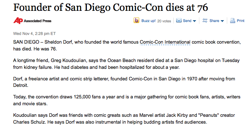Viewport: 250px width, 133px height.
Task: Open the Share text option
Action: (x=214, y=21)
